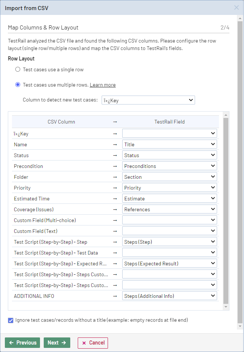Open the Priority mapping dropdown
The height and width of the screenshot is (352, 244).
pos(169,187)
